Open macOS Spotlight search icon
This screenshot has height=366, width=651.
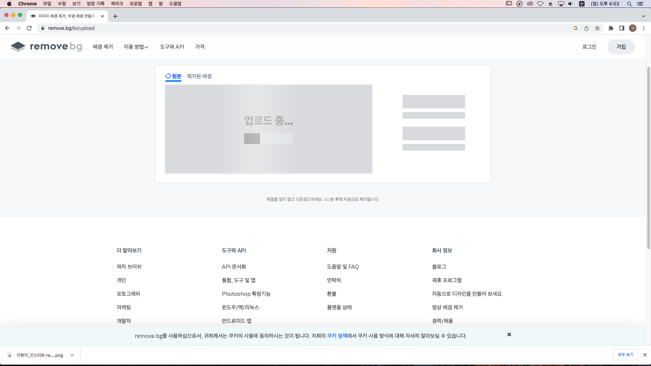[x=629, y=4]
